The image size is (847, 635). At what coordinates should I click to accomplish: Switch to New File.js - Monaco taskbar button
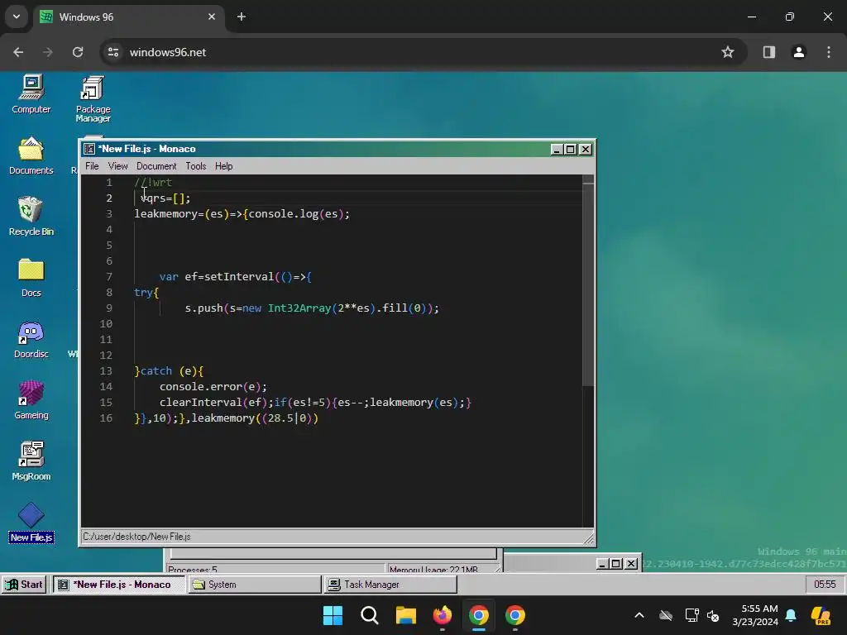(x=119, y=585)
